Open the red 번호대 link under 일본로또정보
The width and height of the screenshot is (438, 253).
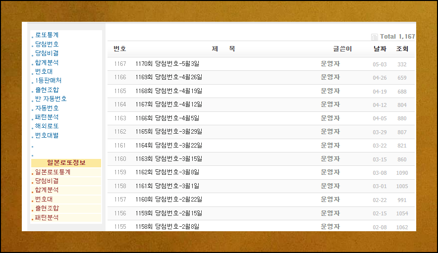click(44, 199)
